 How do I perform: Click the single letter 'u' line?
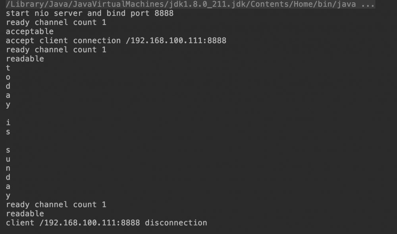(x=8, y=159)
